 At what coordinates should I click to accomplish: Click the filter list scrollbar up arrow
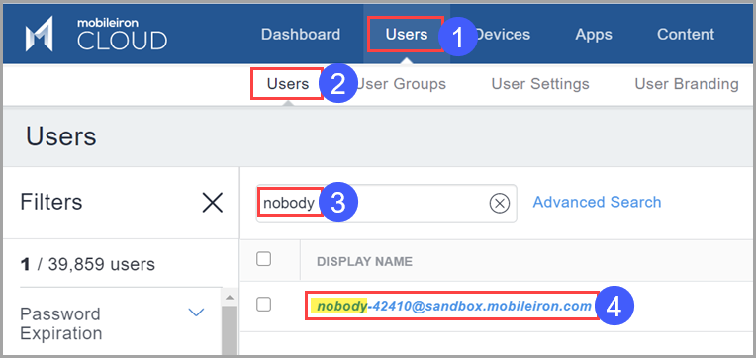coord(230,297)
